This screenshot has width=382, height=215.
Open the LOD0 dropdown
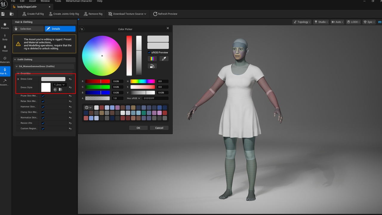(x=353, y=22)
